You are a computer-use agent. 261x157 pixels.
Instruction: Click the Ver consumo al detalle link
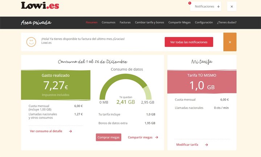tap(46, 131)
